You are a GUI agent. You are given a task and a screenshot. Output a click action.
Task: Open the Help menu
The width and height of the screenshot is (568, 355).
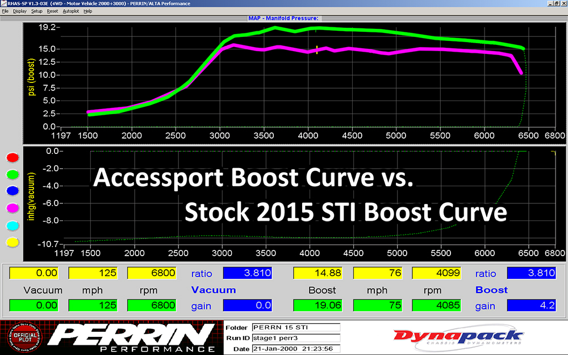click(87, 11)
